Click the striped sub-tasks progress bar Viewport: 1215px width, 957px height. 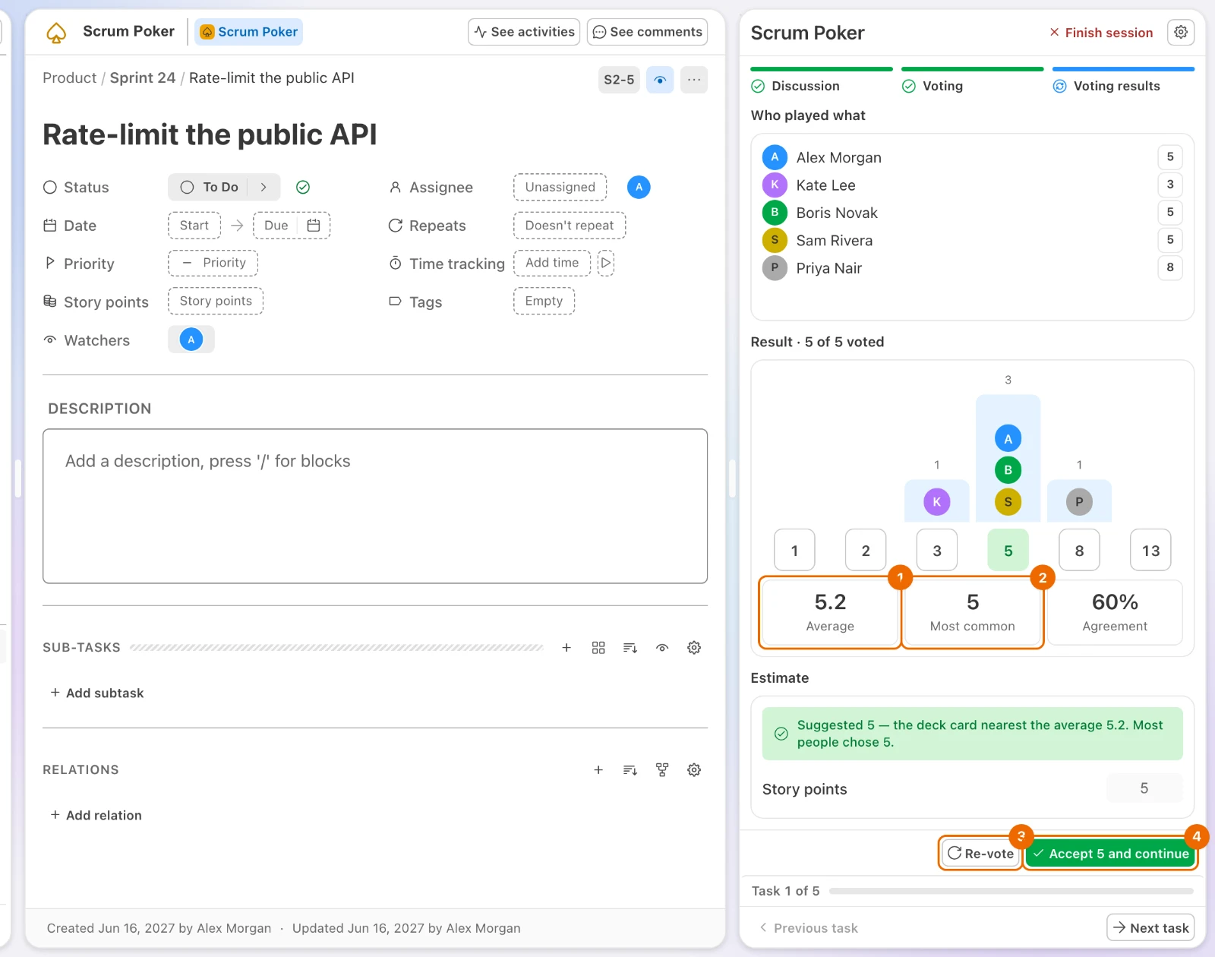pos(336,648)
